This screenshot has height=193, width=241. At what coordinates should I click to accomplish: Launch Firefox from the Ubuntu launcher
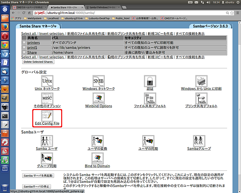pos(5,27)
